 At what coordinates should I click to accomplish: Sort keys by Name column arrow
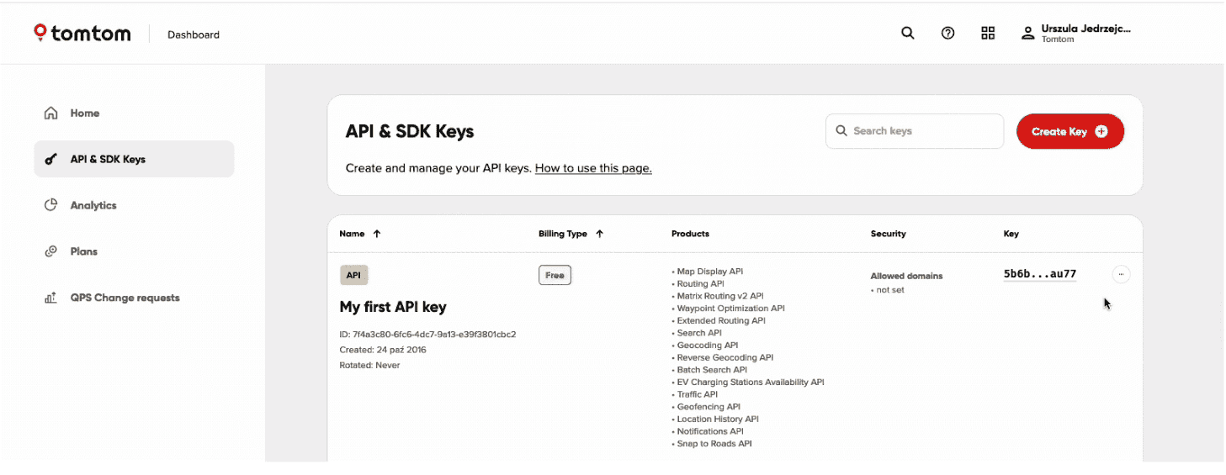[376, 234]
